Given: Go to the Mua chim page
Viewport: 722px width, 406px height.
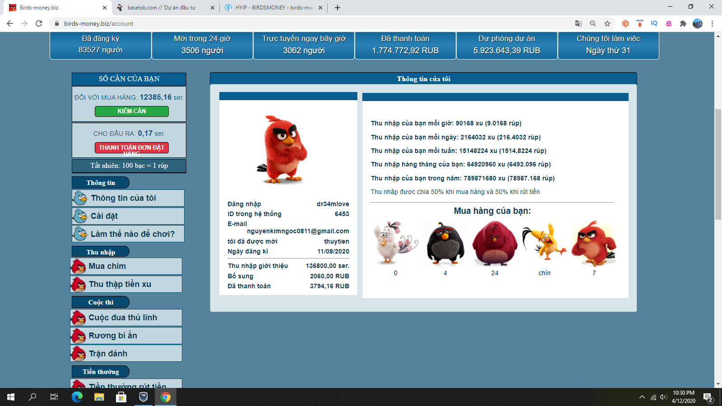Looking at the screenshot, I should click(126, 266).
